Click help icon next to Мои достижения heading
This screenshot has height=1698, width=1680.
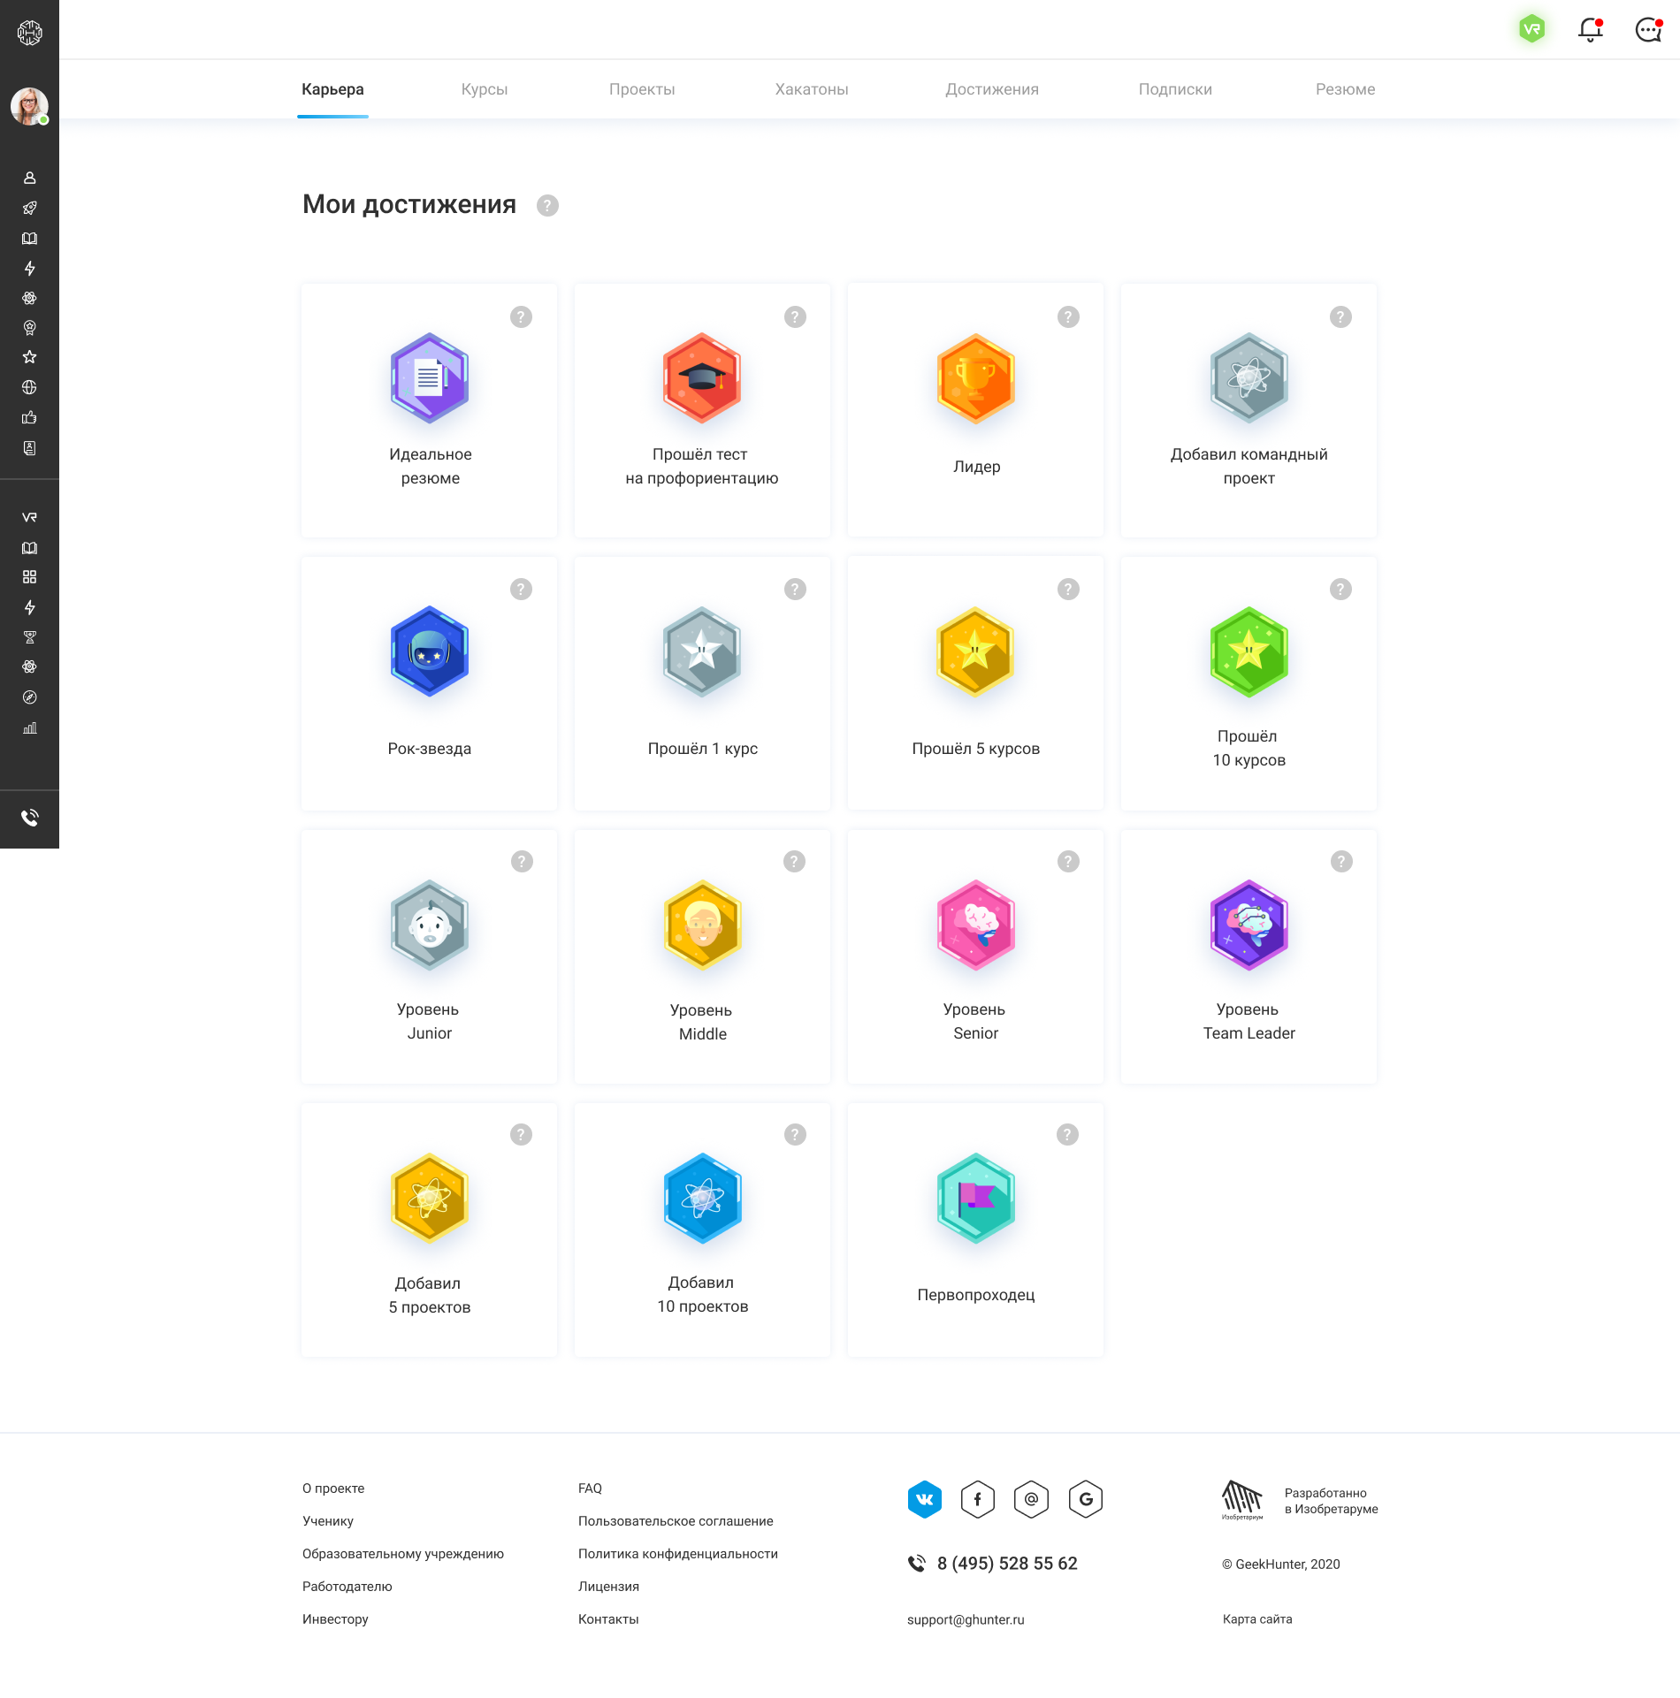(547, 206)
